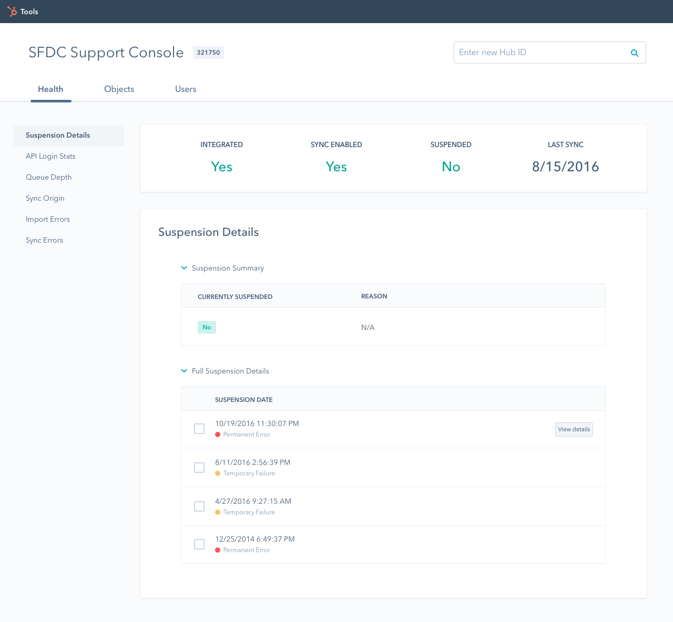Click the SFDC Support Console title
673x622 pixels.
point(106,53)
